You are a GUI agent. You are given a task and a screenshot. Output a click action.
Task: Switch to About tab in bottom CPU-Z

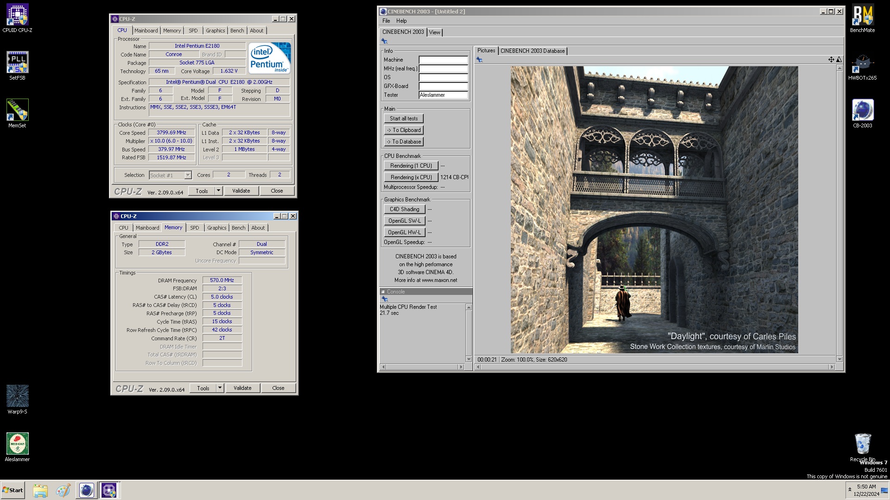click(x=258, y=228)
